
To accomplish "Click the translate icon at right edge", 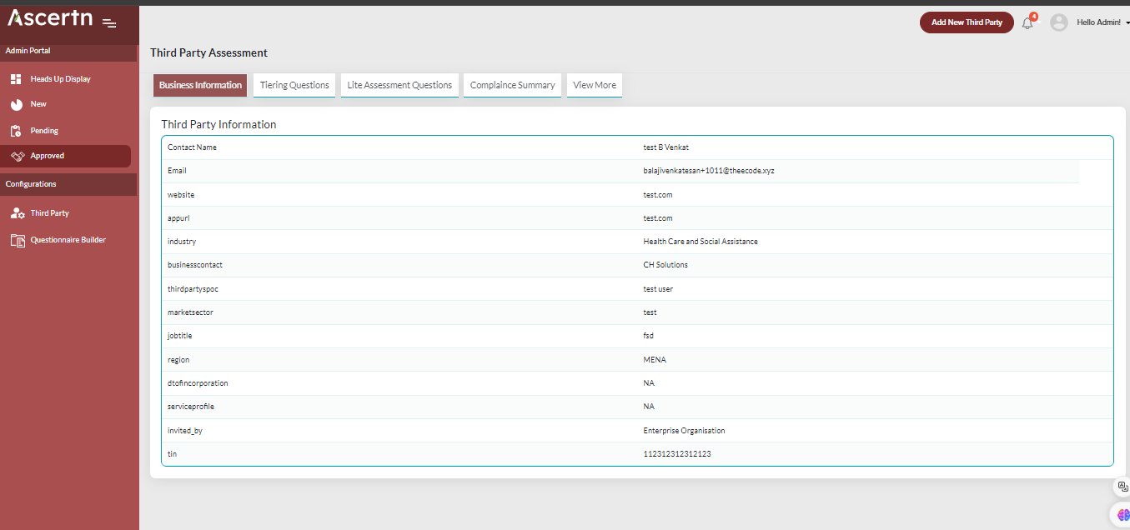I will (1122, 487).
